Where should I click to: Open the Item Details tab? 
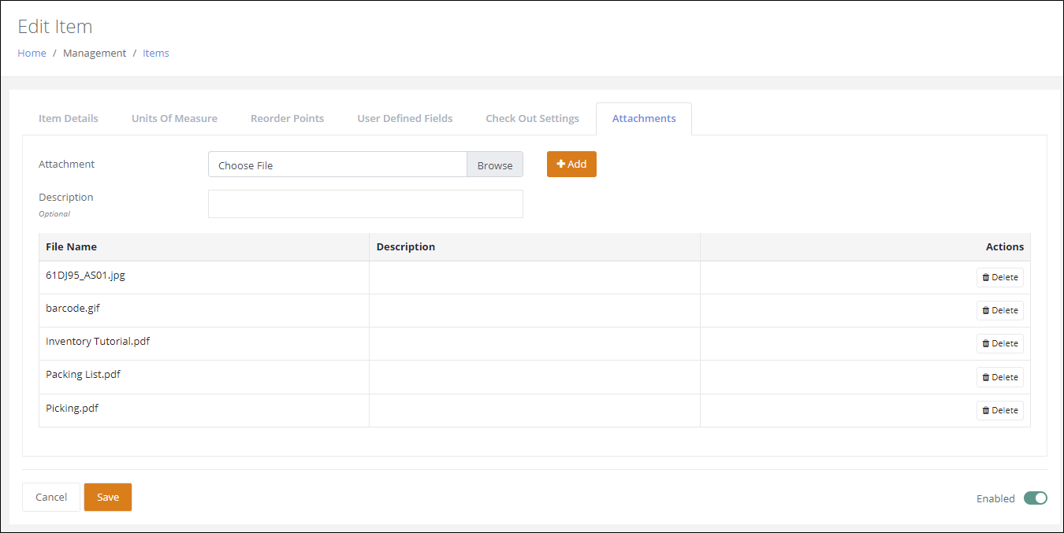click(69, 118)
